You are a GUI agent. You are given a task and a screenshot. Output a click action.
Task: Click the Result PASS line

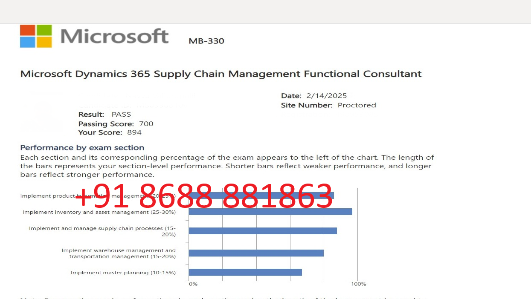tap(104, 115)
